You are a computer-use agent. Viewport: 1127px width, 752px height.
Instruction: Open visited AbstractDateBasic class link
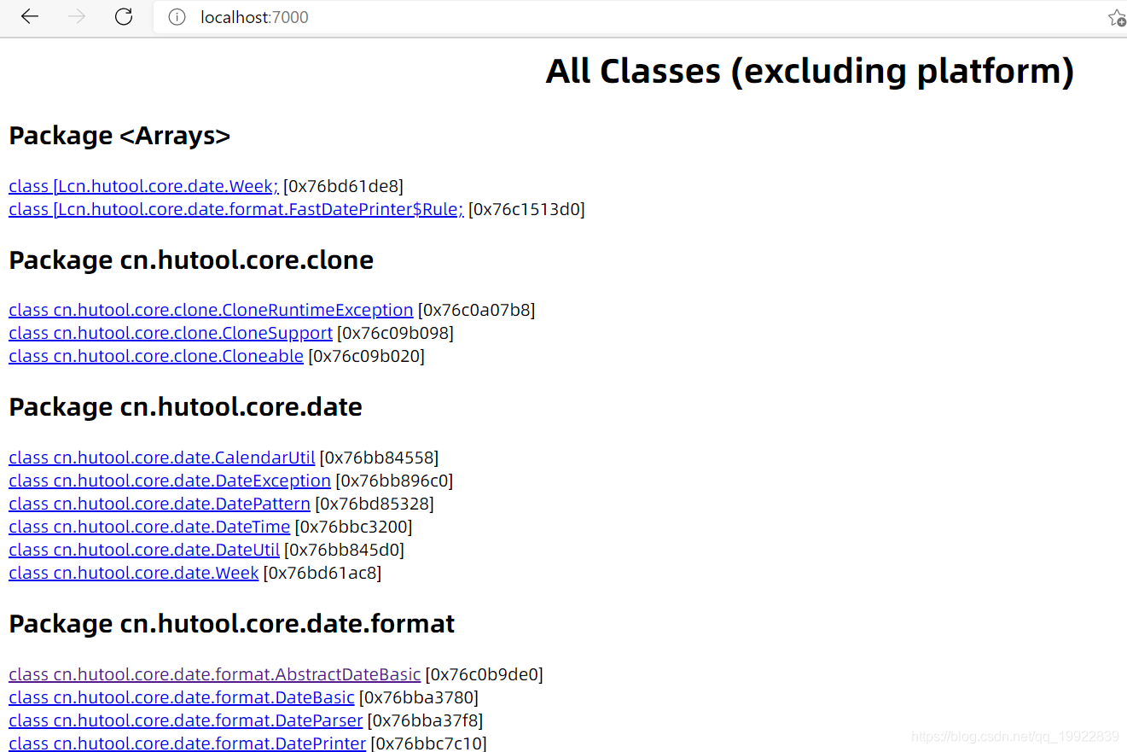214,674
